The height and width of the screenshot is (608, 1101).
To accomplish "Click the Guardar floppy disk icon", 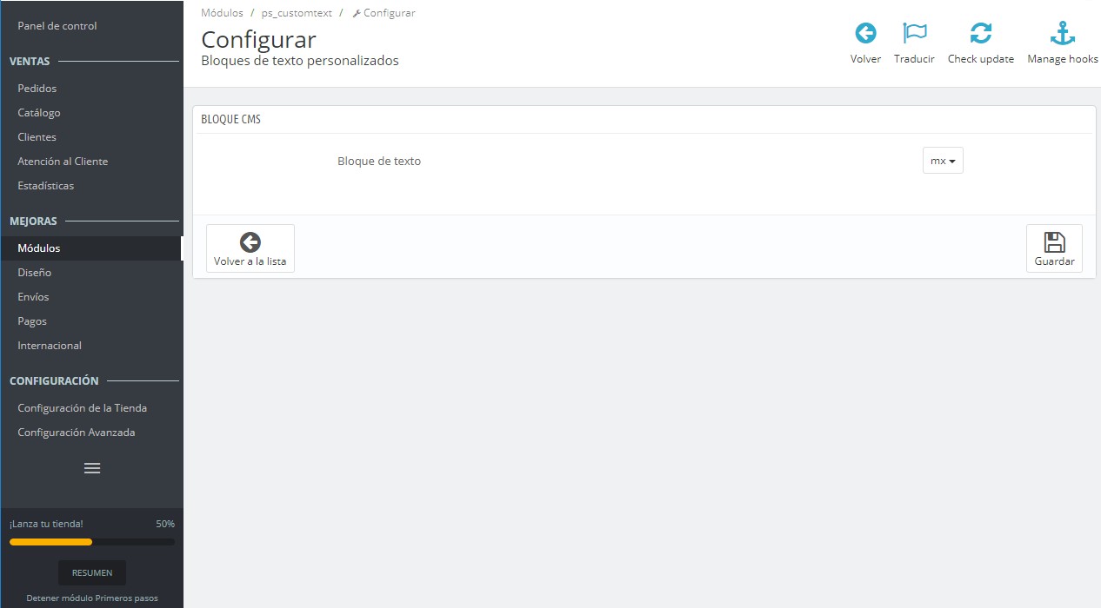I will coord(1054,242).
